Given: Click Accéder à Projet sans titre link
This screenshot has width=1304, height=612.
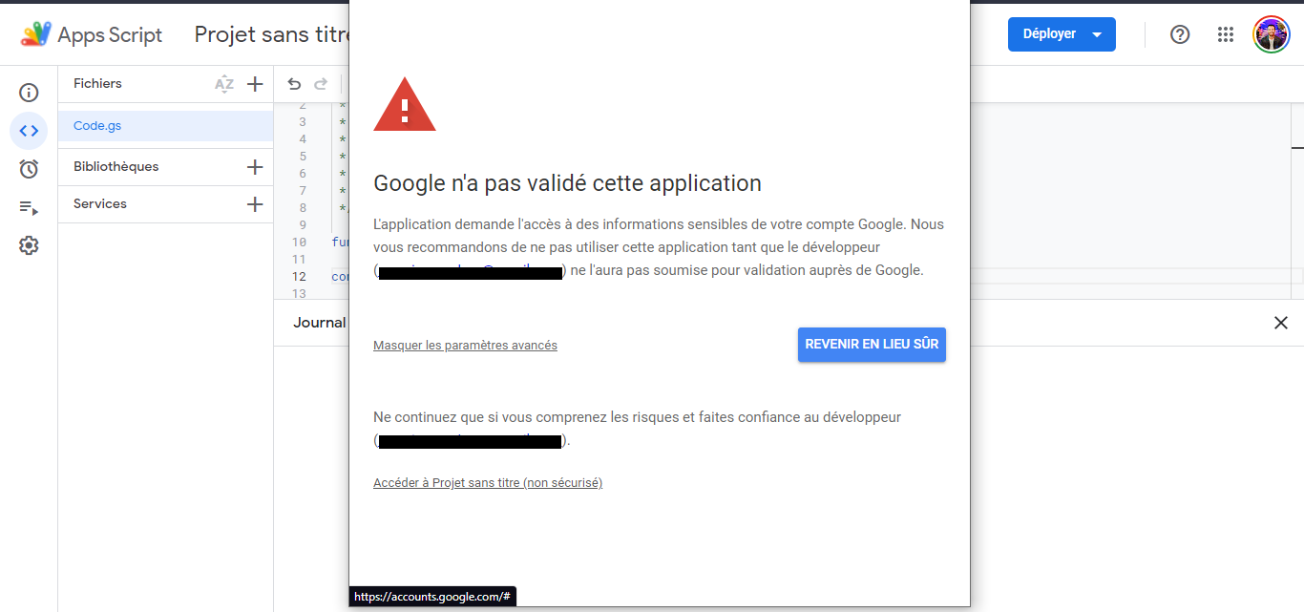Looking at the screenshot, I should 488,483.
